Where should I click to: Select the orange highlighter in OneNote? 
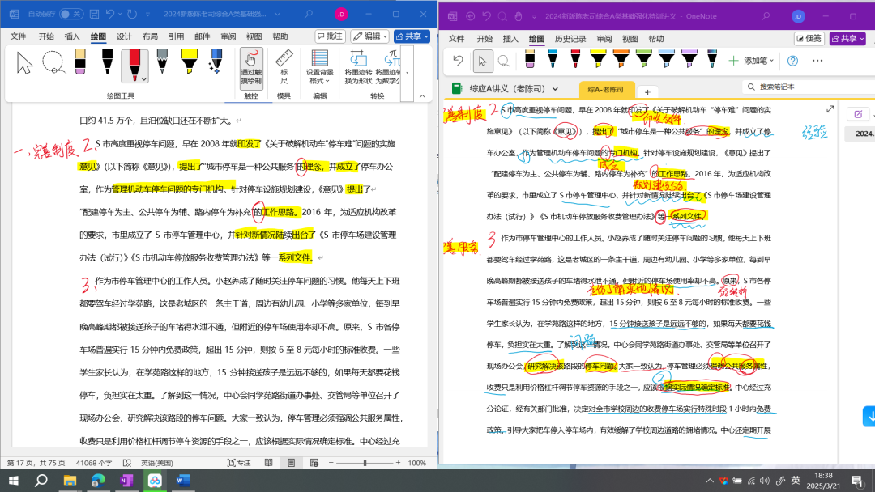click(x=621, y=59)
